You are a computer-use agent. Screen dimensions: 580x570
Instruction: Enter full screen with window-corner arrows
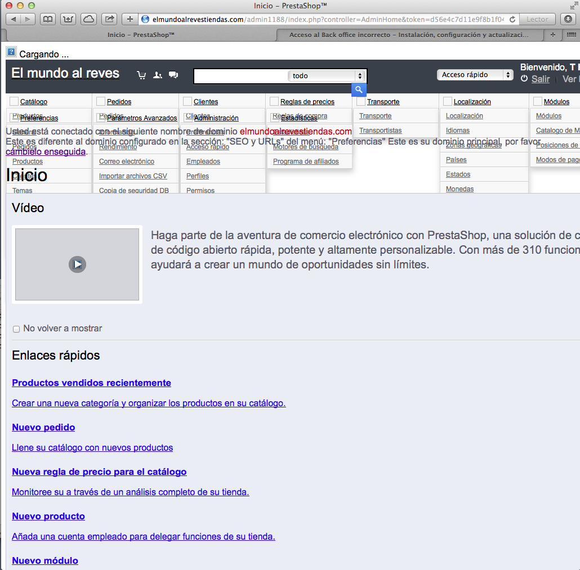tap(574, 6)
